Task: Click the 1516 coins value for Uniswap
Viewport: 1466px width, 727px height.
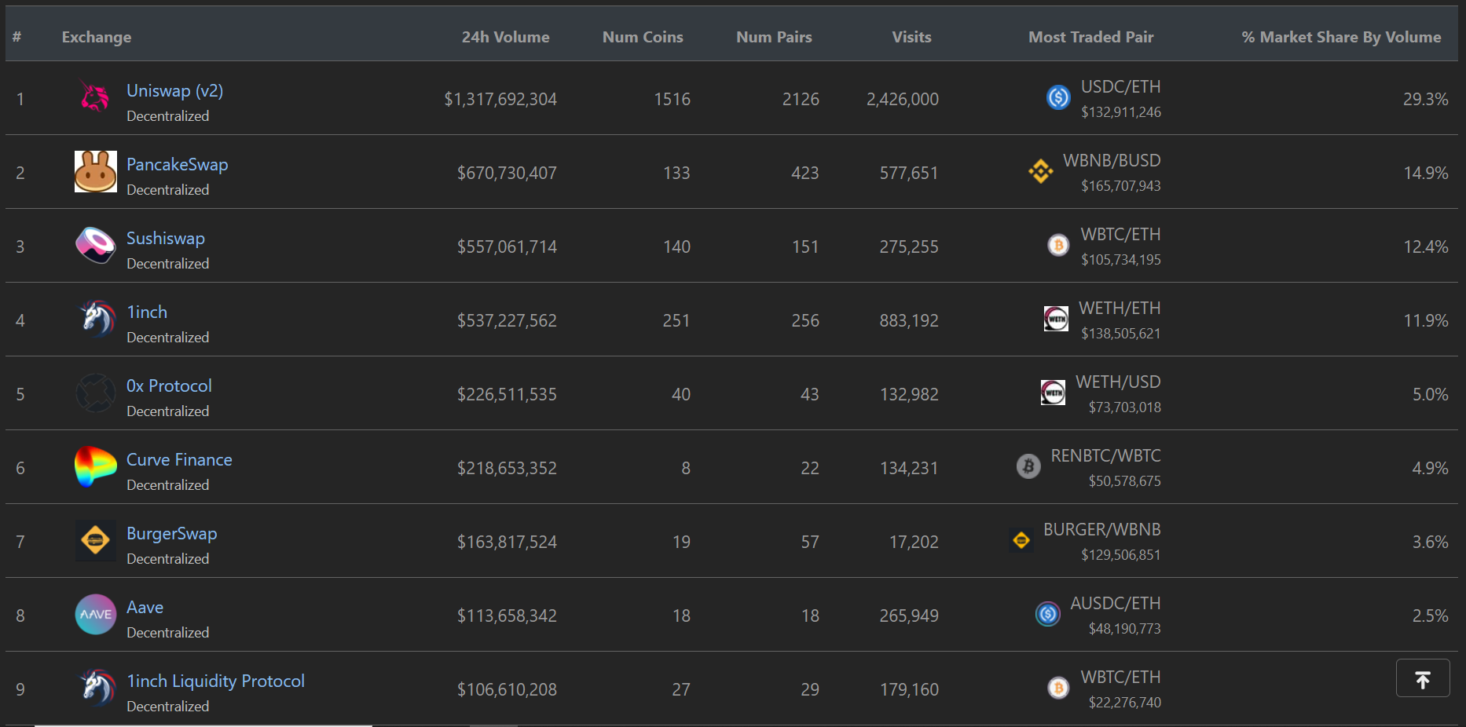Action: (672, 99)
